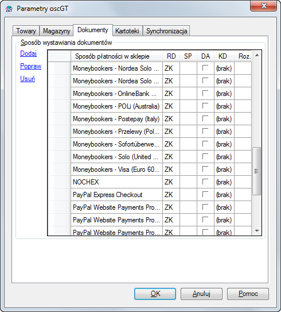Click empty SP cell in NOCHEX row
Viewport: 281px width, 312px height.
click(188, 182)
